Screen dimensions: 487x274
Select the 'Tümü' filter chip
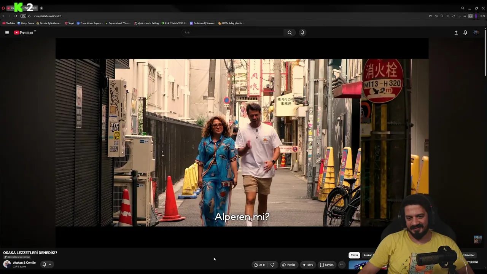coord(354,255)
